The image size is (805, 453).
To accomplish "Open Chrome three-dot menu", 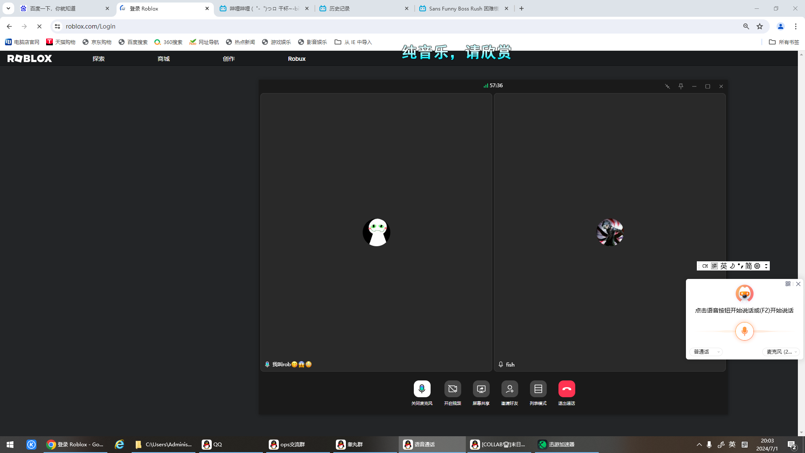I will (796, 26).
